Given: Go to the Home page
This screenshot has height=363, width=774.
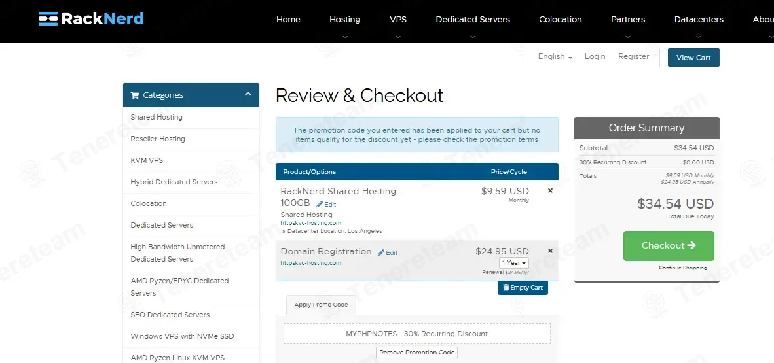Looking at the screenshot, I should pos(288,20).
